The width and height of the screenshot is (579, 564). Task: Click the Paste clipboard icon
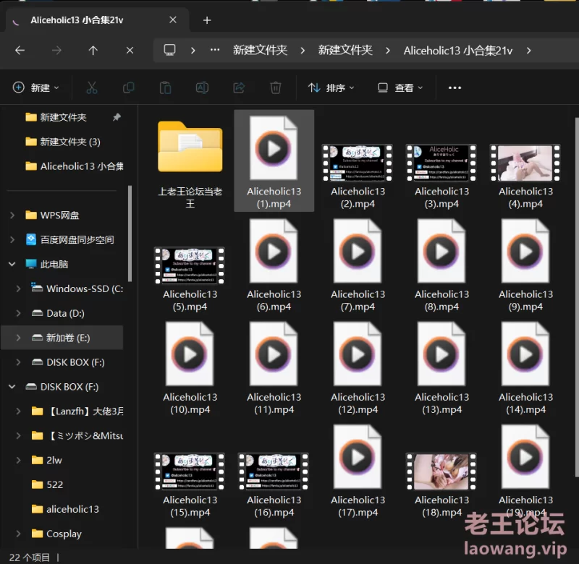coord(165,87)
